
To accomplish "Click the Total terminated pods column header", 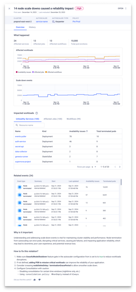I will point(106,131).
